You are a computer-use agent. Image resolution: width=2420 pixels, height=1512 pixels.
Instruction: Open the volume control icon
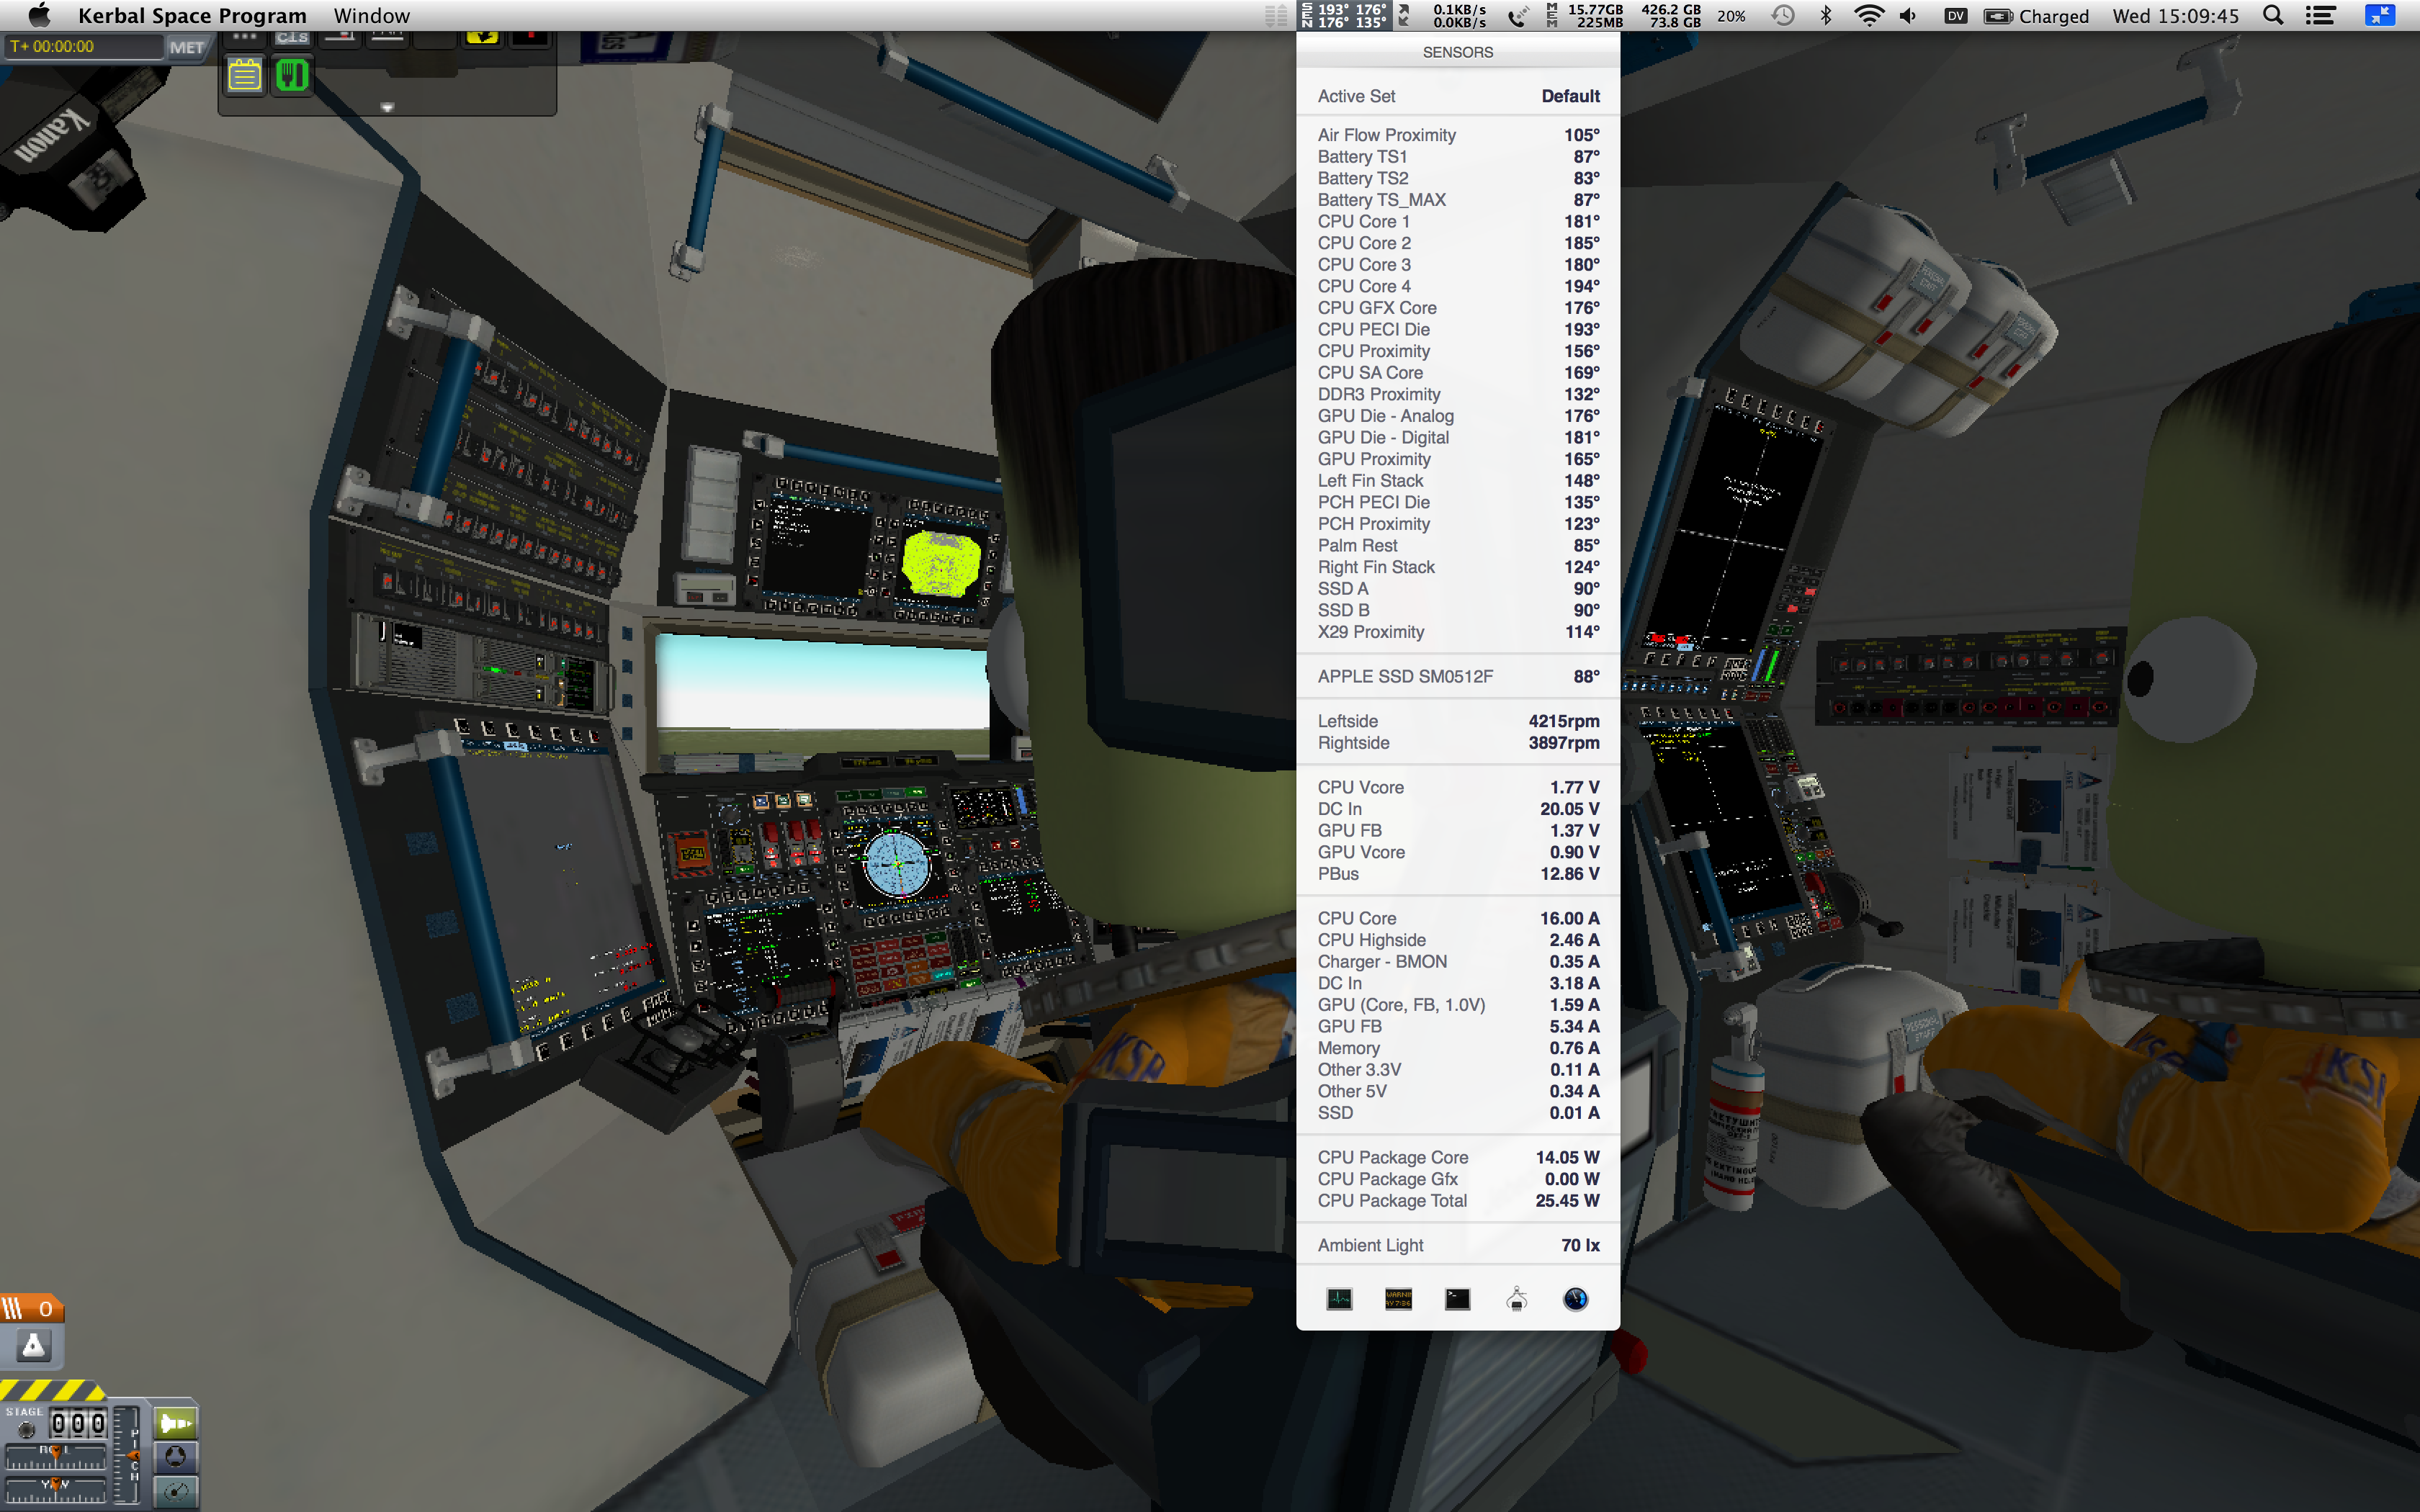pos(1908,15)
